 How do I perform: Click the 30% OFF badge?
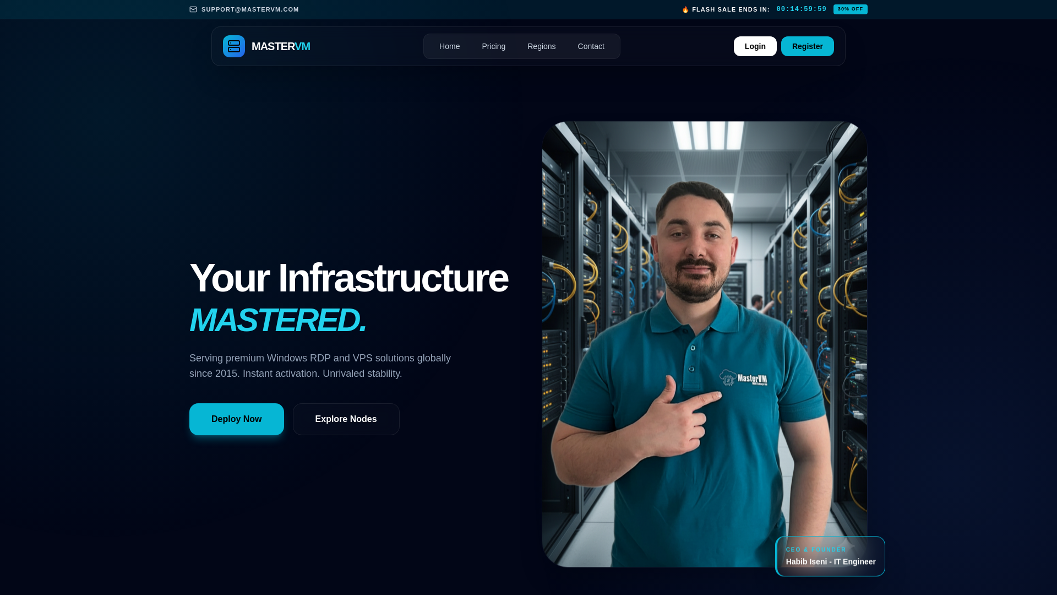coord(850,9)
